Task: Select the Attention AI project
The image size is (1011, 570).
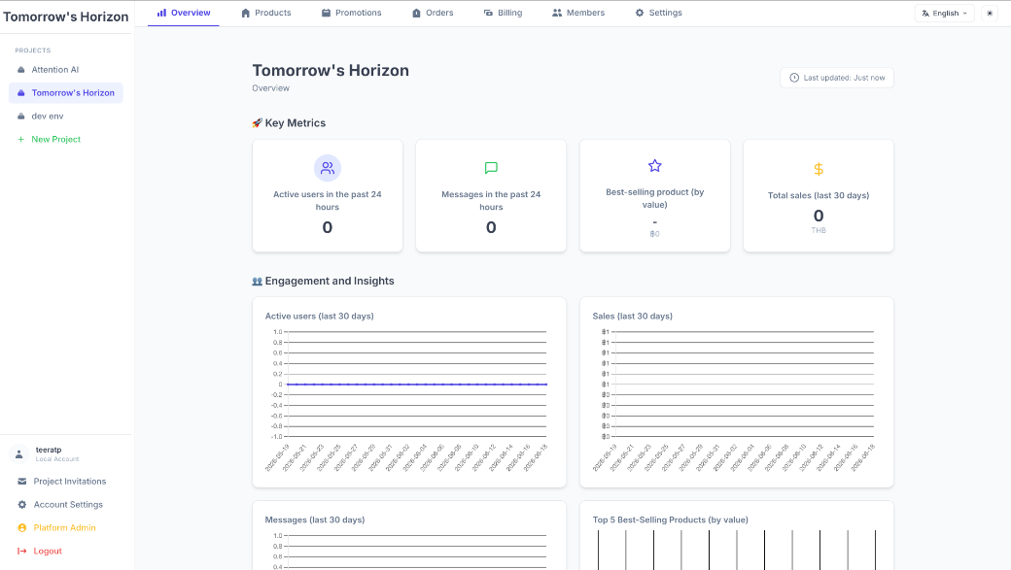Action: click(66, 70)
